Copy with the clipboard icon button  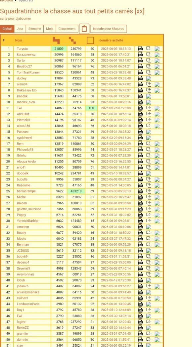(x=84, y=29)
